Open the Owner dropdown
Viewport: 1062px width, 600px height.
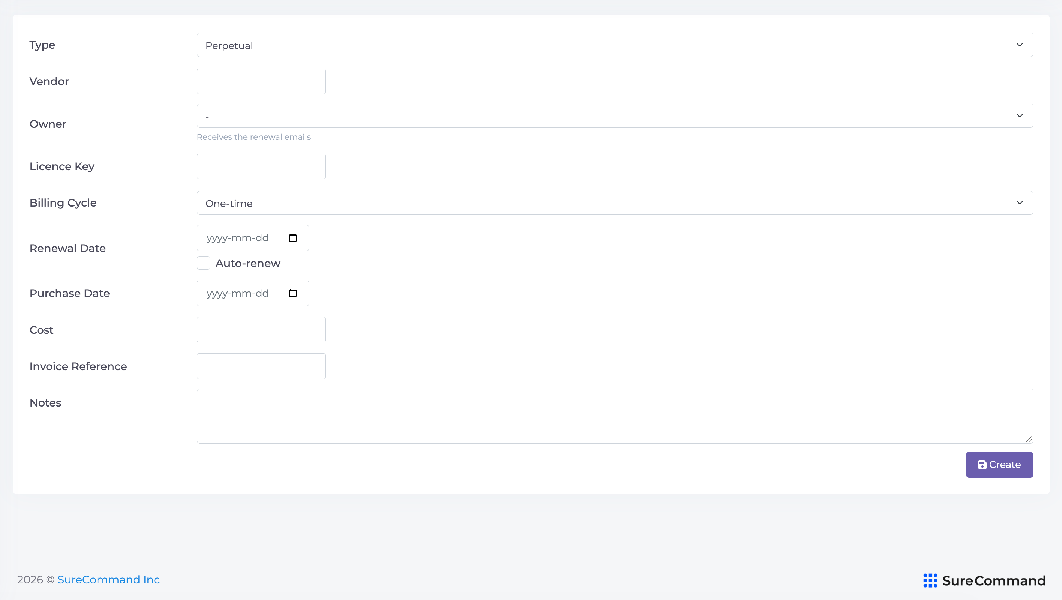point(615,116)
